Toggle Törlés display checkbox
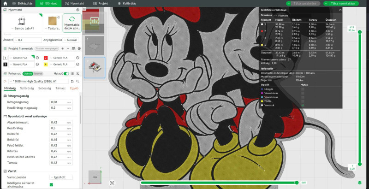Viewport: 369px width, 189px height. (x=303, y=101)
